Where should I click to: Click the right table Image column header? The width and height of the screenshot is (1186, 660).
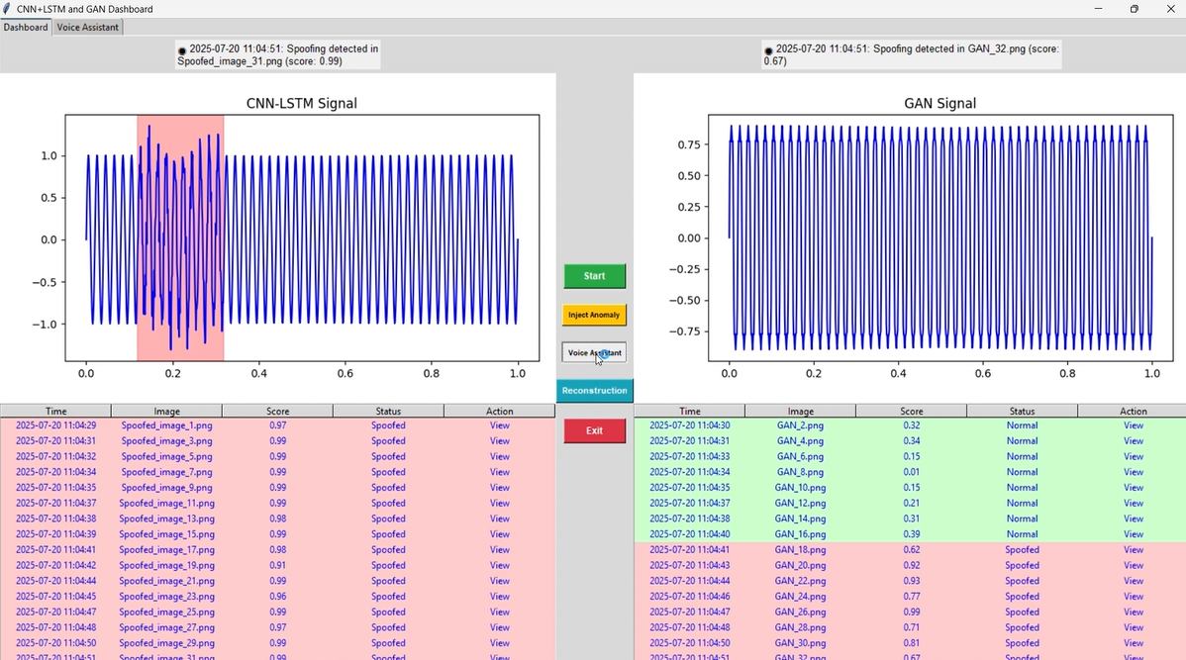point(800,412)
